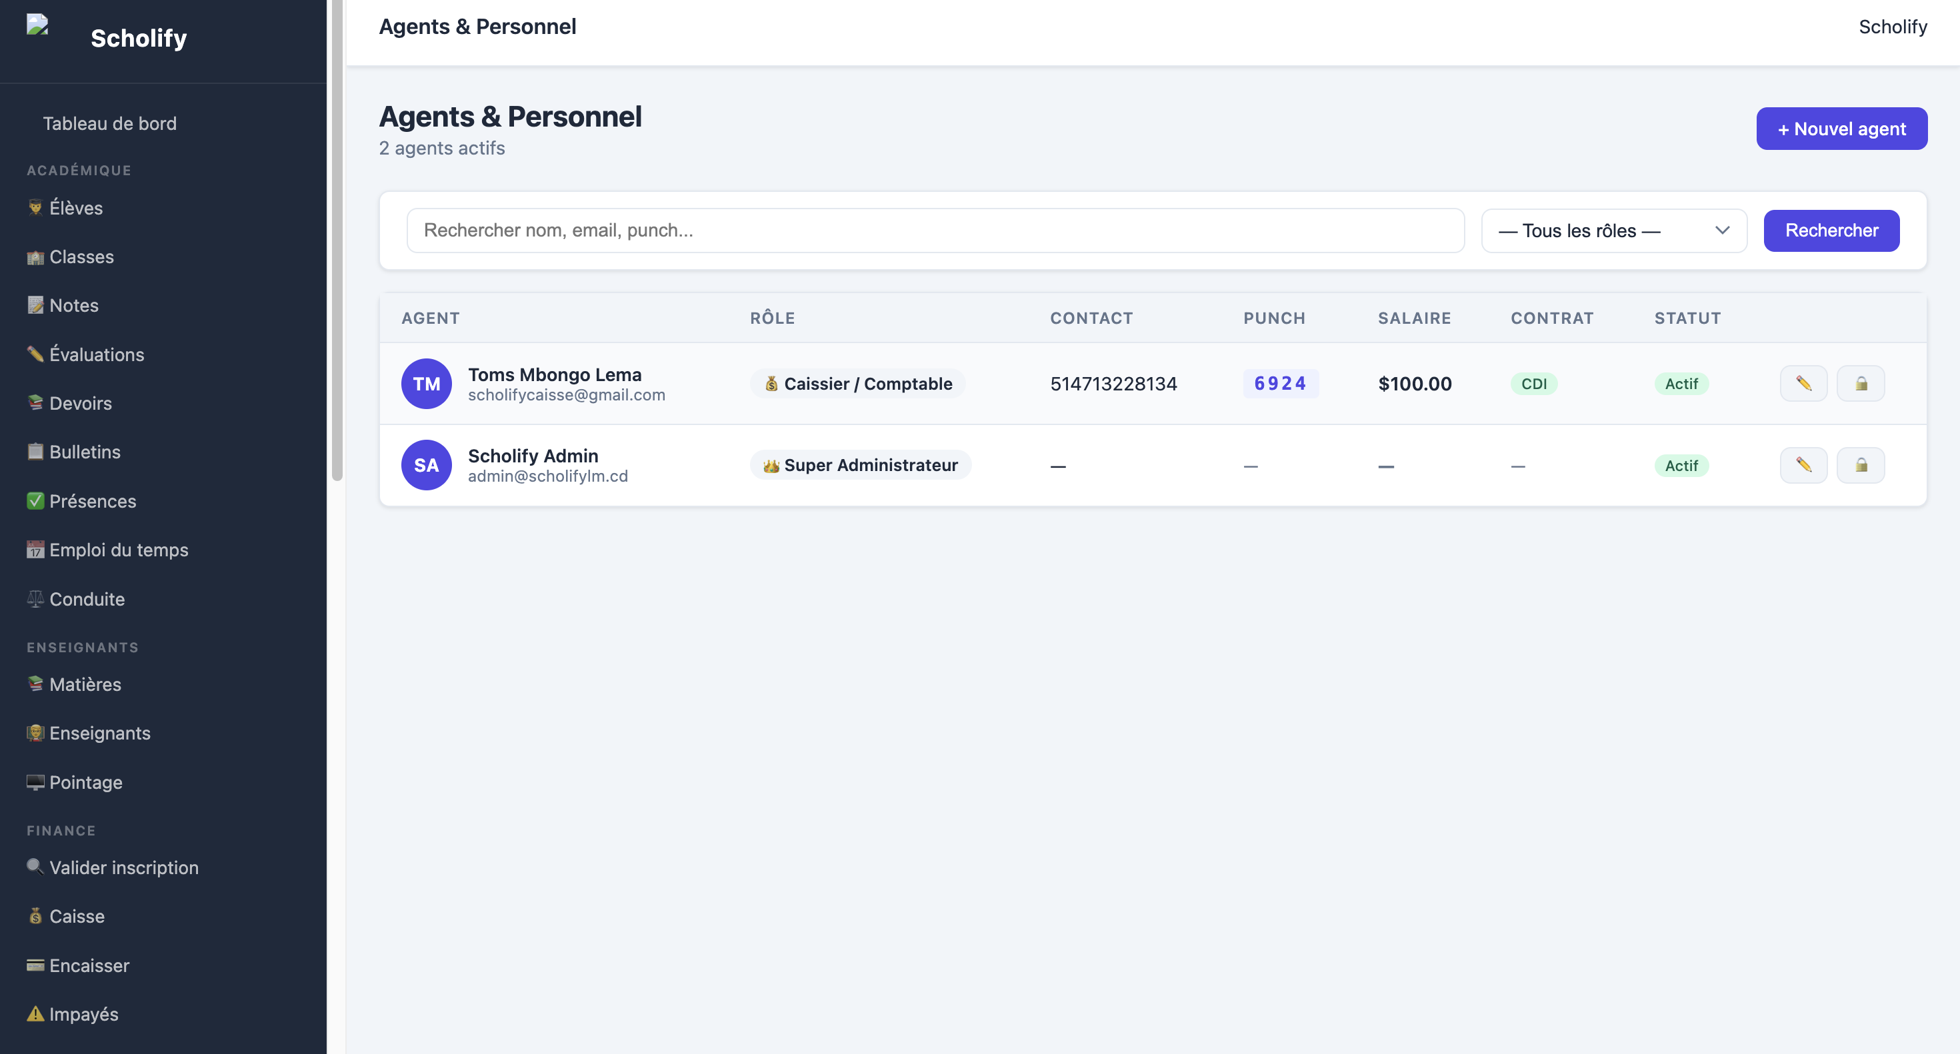Click the Caissier / Comptable role badge
Viewport: 1960px width, 1054px height.
[x=857, y=383]
